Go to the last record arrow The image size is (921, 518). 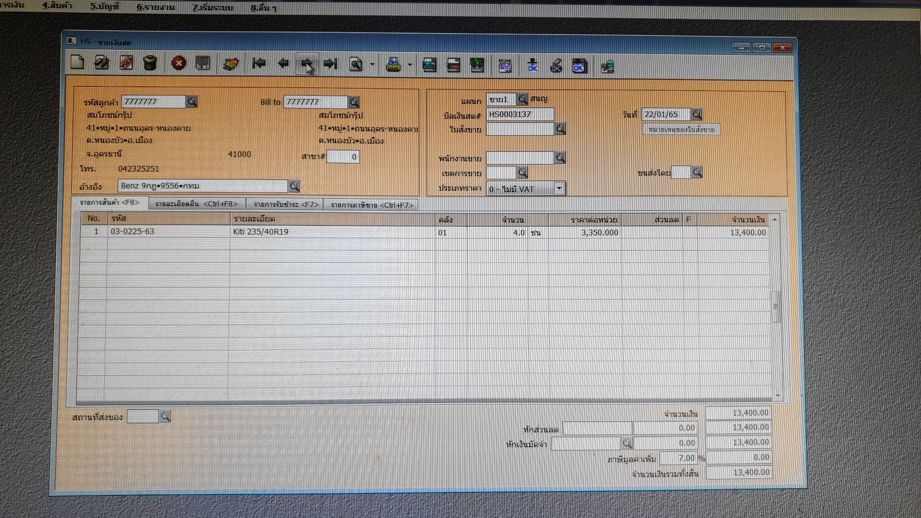pyautogui.click(x=331, y=64)
